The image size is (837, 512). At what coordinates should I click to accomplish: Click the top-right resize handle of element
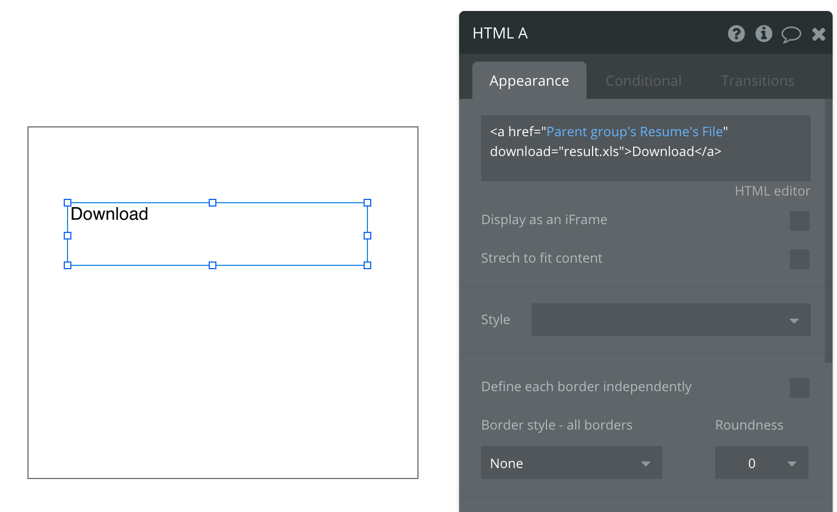coord(367,203)
